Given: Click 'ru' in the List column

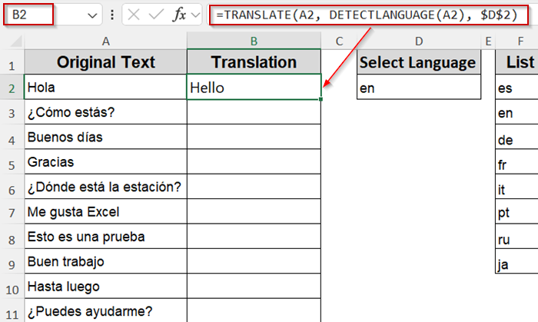Looking at the screenshot, I should pyautogui.click(x=516, y=237).
